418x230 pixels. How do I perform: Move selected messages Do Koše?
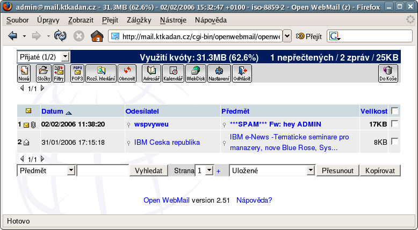[388, 73]
